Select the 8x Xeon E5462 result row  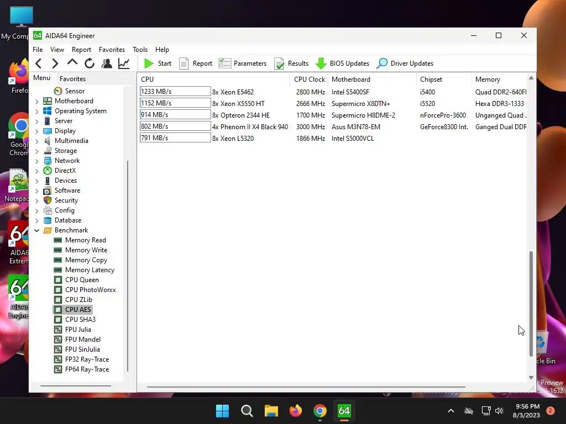332,92
